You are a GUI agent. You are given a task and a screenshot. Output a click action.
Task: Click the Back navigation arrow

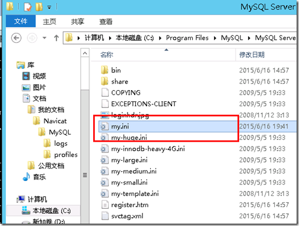[x=16, y=38]
